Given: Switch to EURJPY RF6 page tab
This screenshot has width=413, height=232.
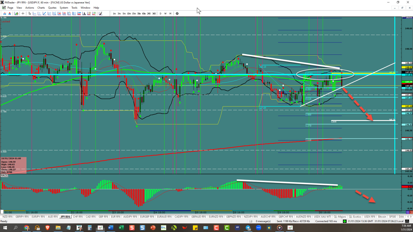Looking at the screenshot, I should click(38, 217).
